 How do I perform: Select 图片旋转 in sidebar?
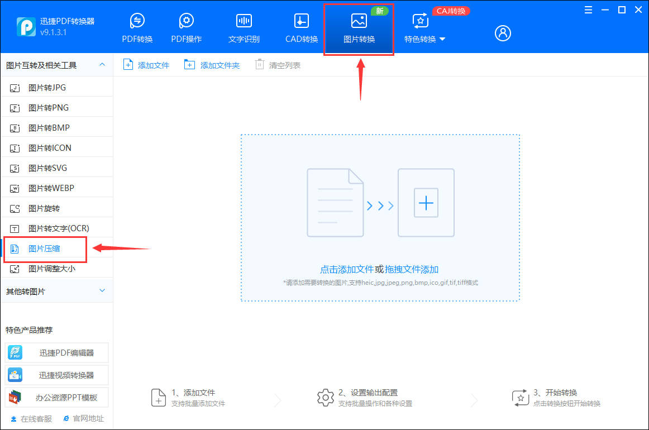click(57, 208)
